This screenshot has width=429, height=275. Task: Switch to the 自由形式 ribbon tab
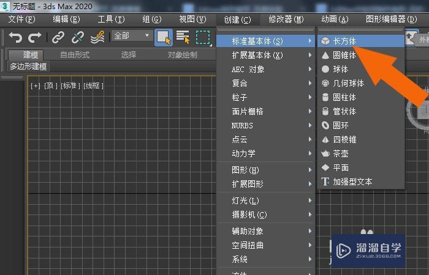pyautogui.click(x=75, y=55)
